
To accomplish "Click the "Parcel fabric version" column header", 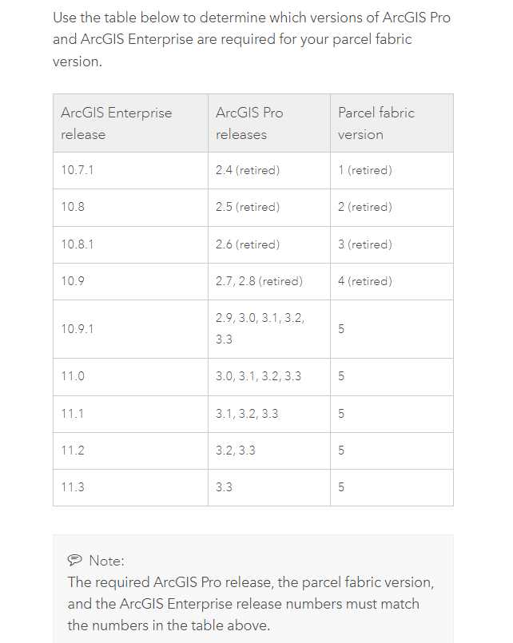I will coord(376,124).
